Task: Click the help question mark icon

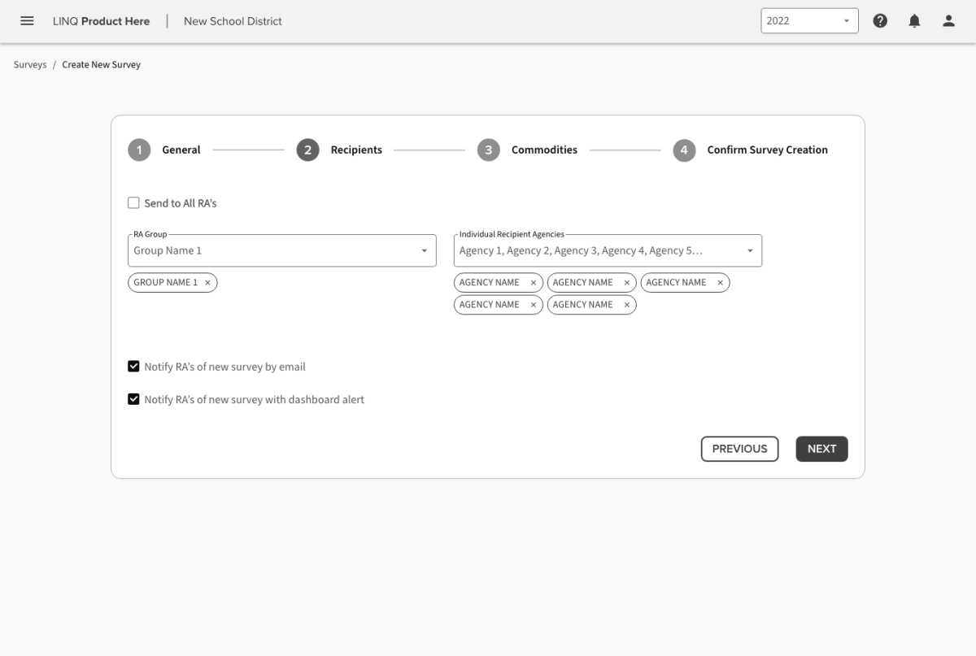Action: pyautogui.click(x=880, y=21)
